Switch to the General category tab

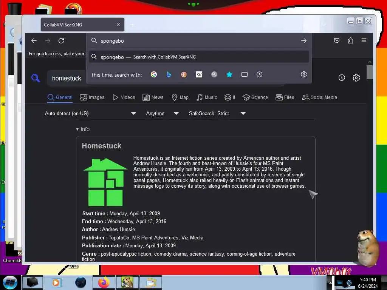(x=60, y=97)
